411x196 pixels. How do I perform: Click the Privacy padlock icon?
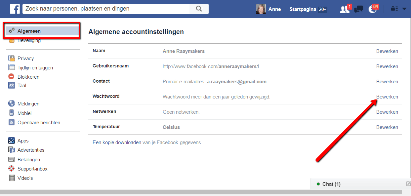tap(12, 58)
